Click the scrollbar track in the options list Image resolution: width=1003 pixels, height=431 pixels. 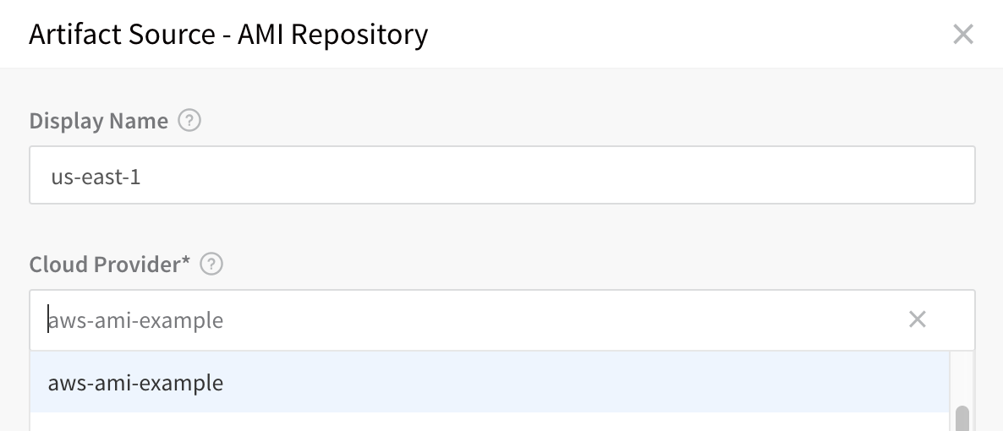pyautogui.click(x=962, y=377)
